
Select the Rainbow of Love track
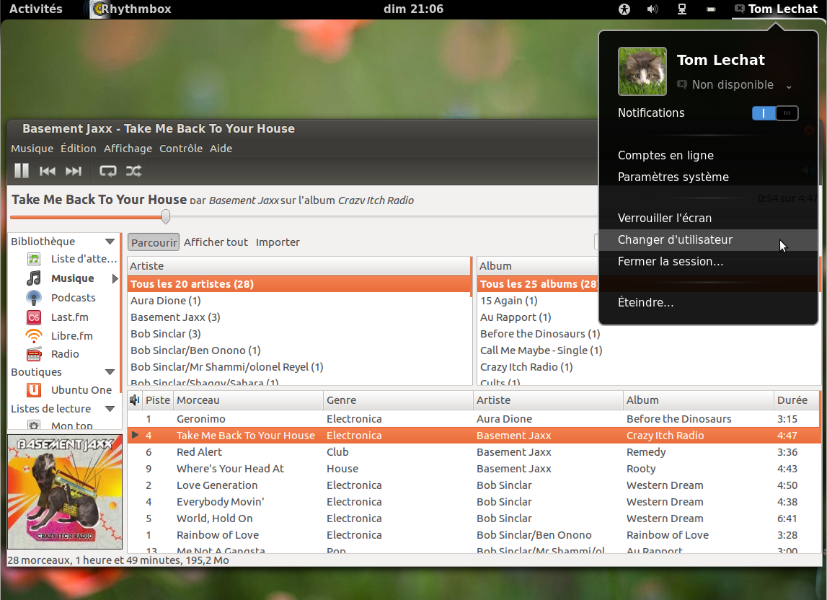pyautogui.click(x=474, y=535)
